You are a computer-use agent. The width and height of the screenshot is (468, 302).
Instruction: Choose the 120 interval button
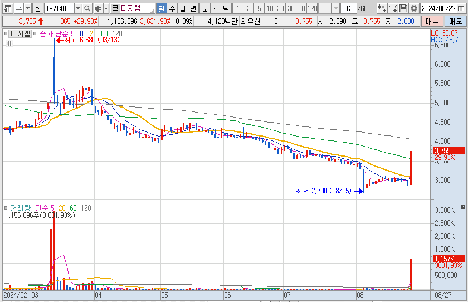click(312, 8)
